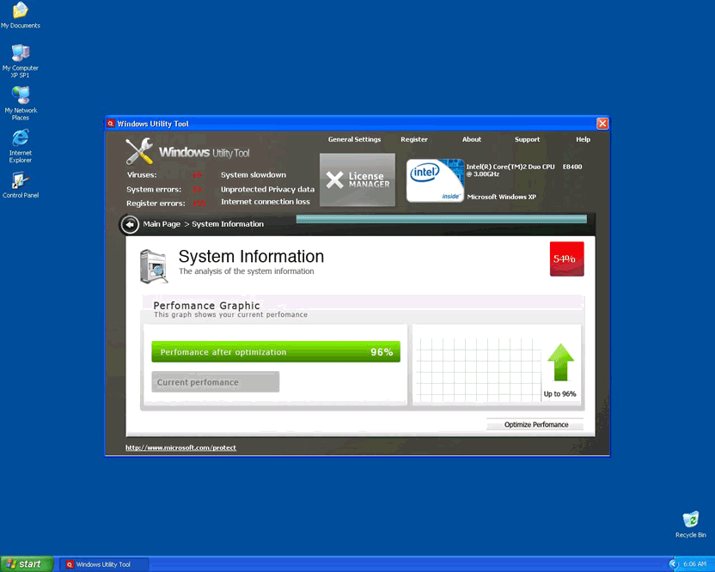Image resolution: width=715 pixels, height=572 pixels.
Task: Click the green Perfomance after optimization bar
Action: [x=276, y=352]
